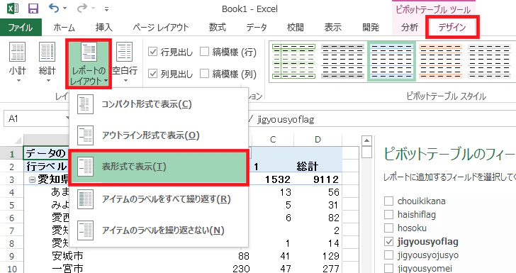Switch to the 表示 tab

coord(333,28)
